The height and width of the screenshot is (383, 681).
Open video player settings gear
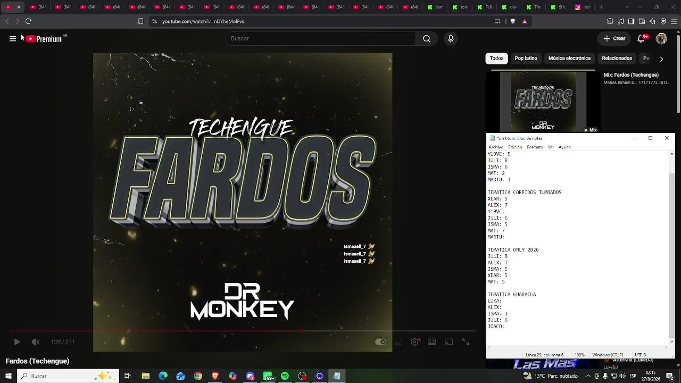[415, 342]
